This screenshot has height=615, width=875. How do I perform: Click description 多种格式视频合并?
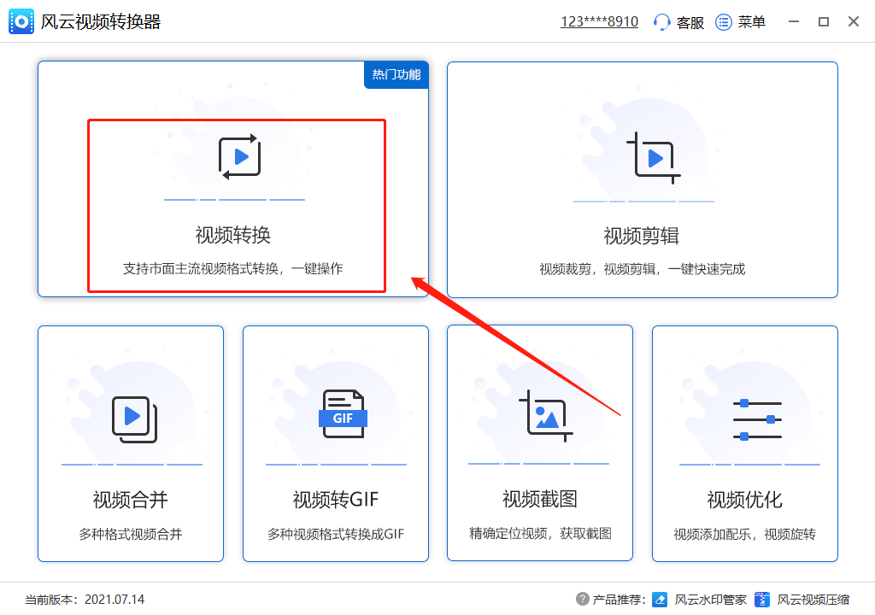pos(130,534)
